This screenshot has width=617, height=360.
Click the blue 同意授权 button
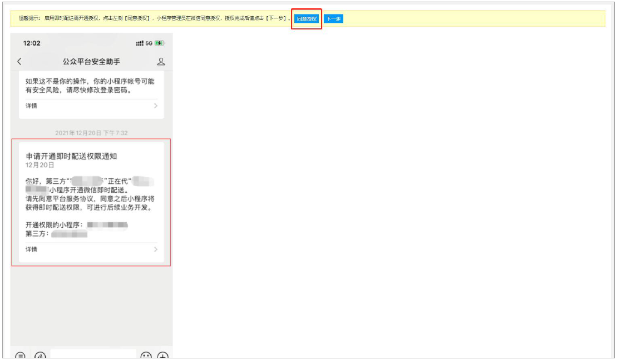(x=307, y=19)
